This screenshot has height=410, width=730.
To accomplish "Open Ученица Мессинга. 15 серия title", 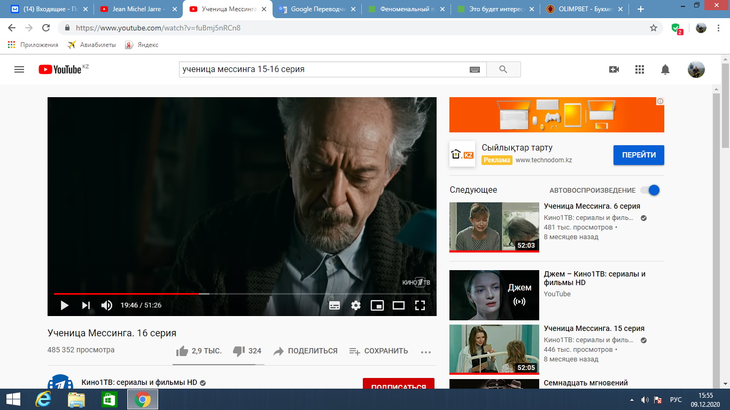I will click(594, 328).
